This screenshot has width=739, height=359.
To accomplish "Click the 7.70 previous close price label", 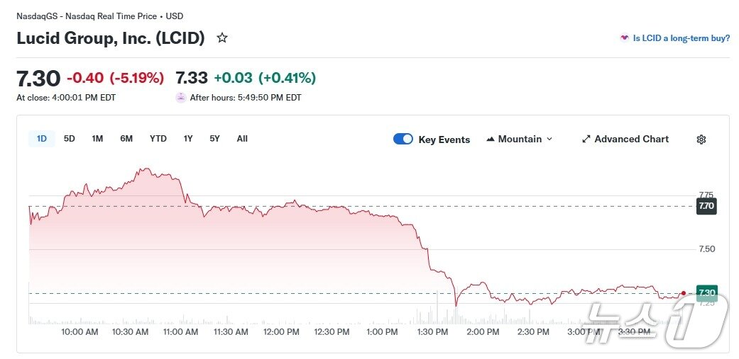I will click(x=706, y=206).
